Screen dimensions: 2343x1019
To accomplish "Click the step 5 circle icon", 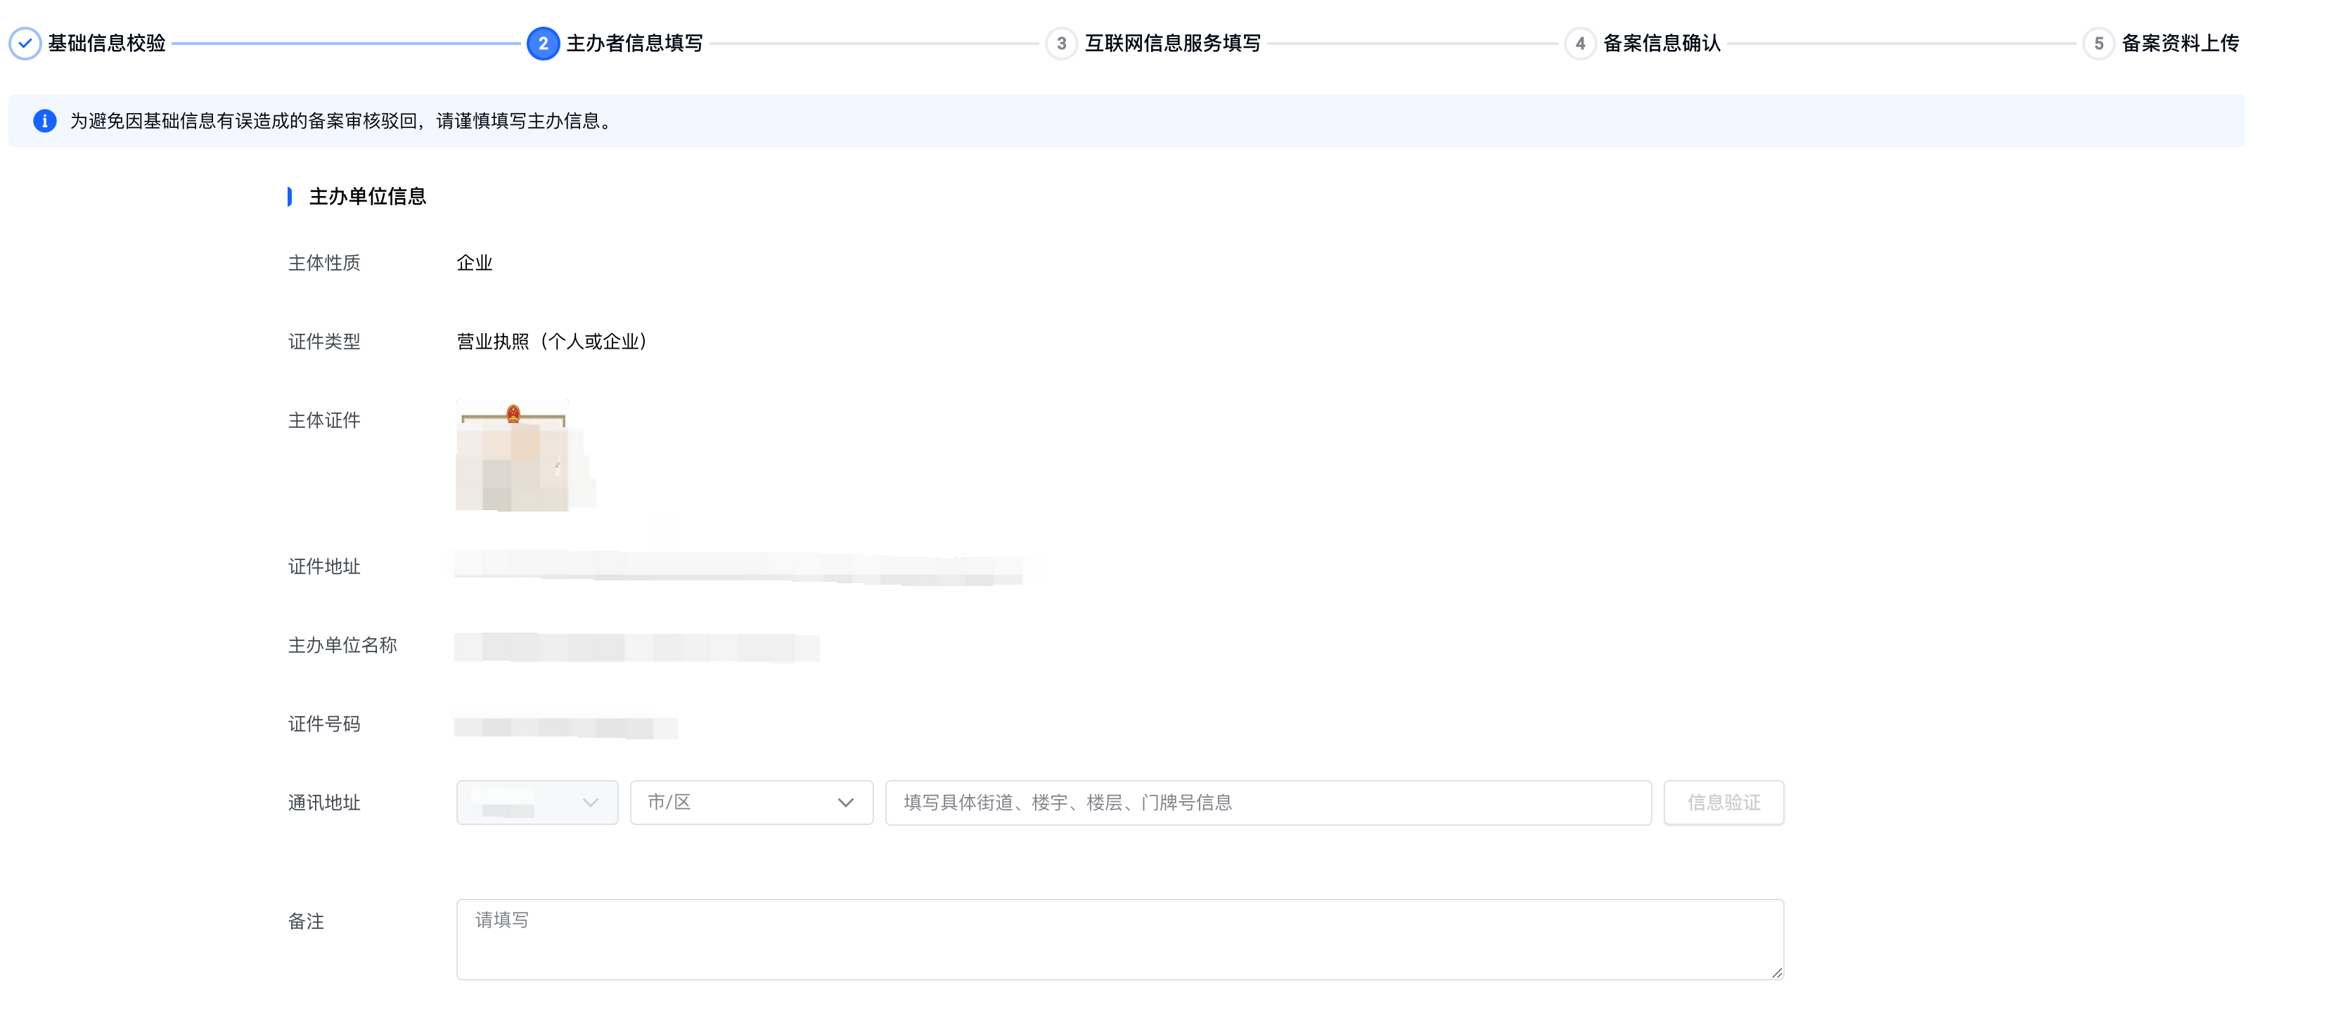I will (x=2098, y=43).
